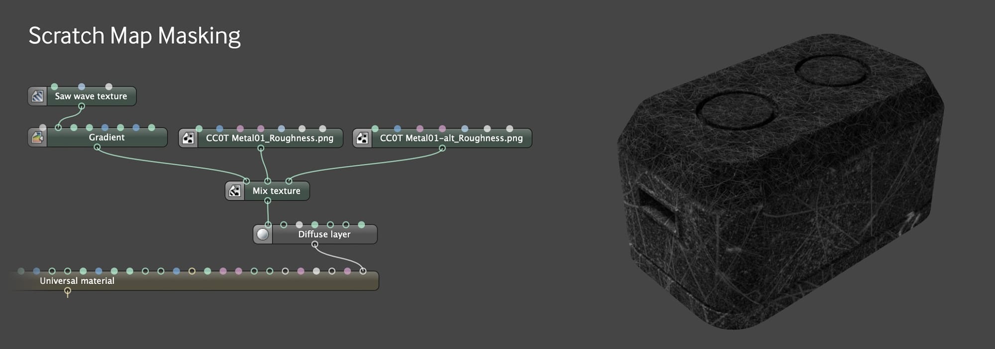This screenshot has width=995, height=349.
Task: Click the Scratch Map Masking title
Action: click(x=134, y=36)
